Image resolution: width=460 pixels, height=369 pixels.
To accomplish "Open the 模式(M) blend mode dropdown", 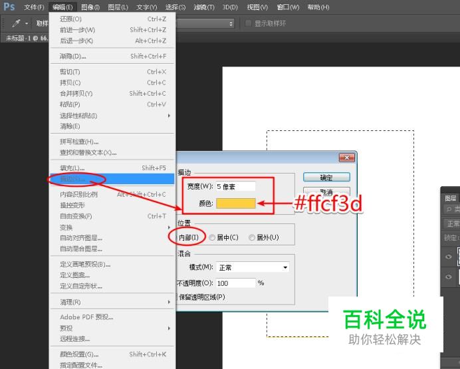I will click(253, 267).
